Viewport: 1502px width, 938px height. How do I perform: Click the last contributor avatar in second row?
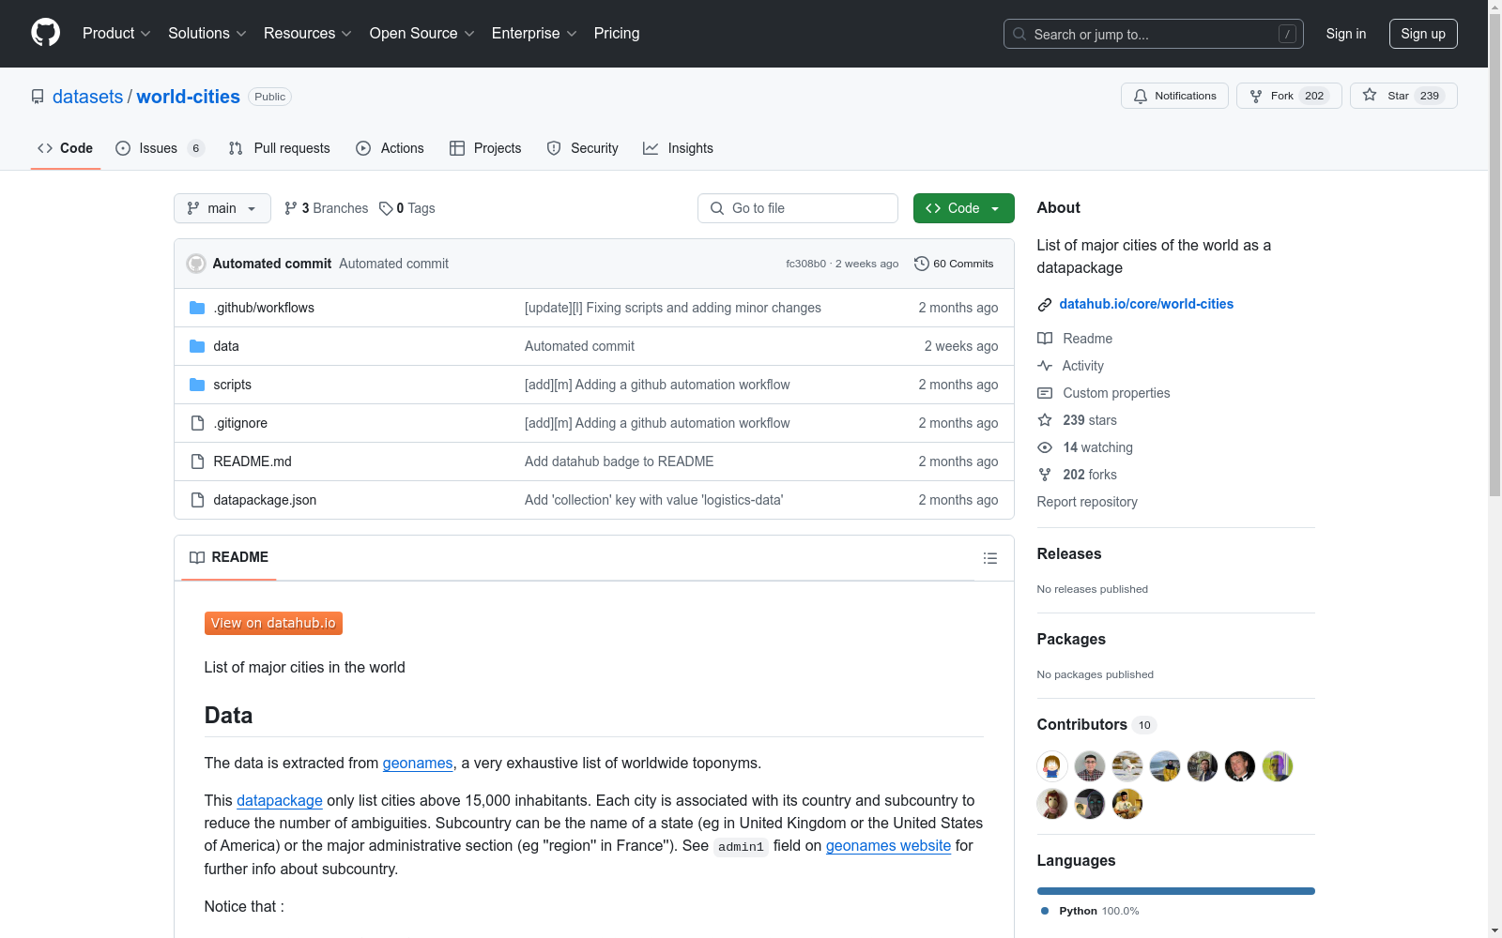(x=1127, y=804)
